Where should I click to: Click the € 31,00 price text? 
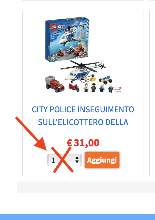click(83, 143)
